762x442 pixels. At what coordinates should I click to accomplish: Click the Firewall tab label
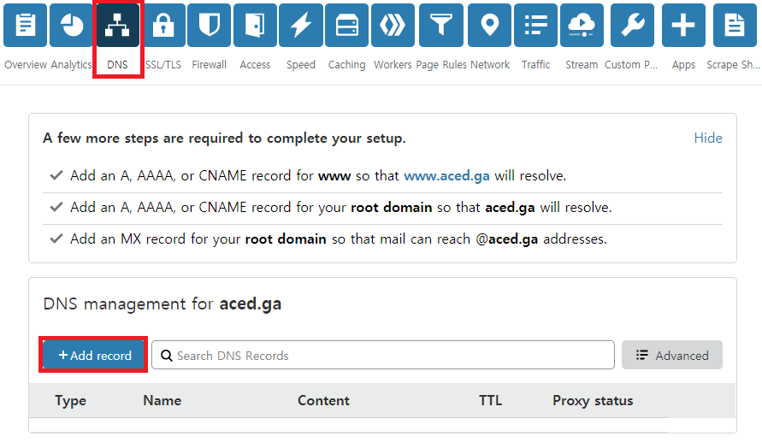coord(209,65)
